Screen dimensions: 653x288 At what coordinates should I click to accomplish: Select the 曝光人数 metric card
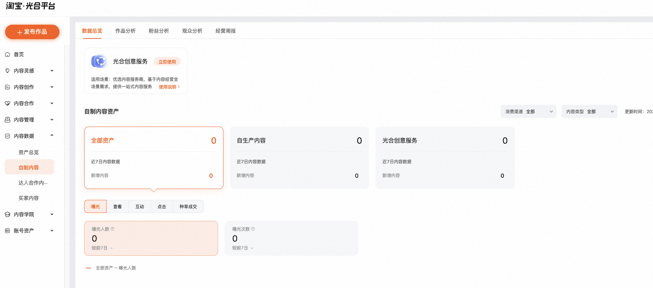click(x=151, y=238)
